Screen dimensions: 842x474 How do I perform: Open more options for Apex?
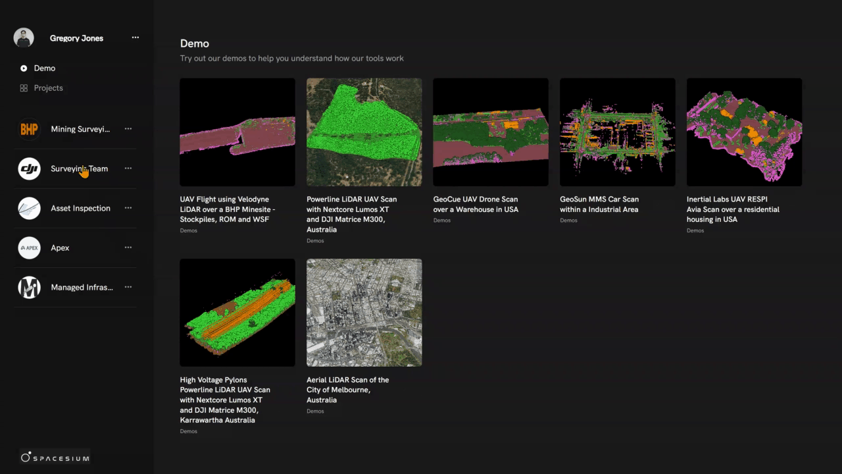(128, 248)
